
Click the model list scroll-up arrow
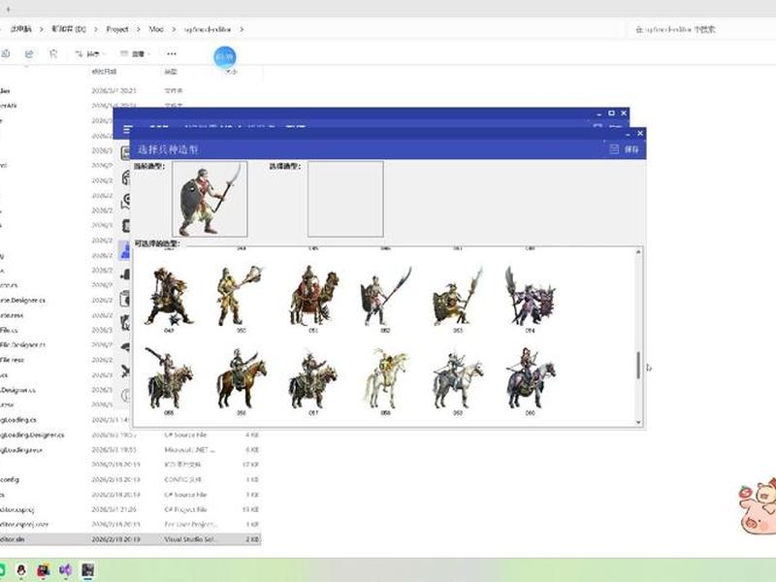click(638, 252)
